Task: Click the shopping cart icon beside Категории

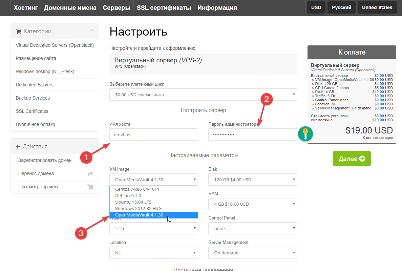Action: (x=18, y=32)
